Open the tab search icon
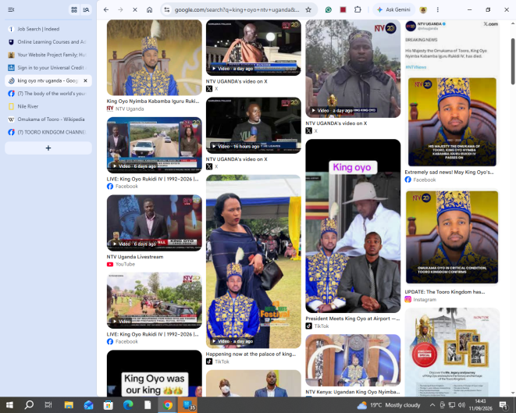The height and width of the screenshot is (413, 516). click(x=86, y=10)
